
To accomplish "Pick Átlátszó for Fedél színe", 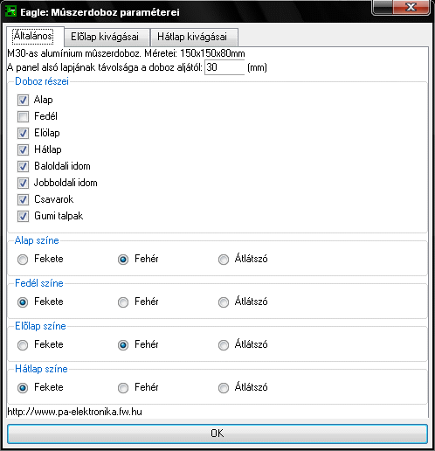I will coord(224,302).
